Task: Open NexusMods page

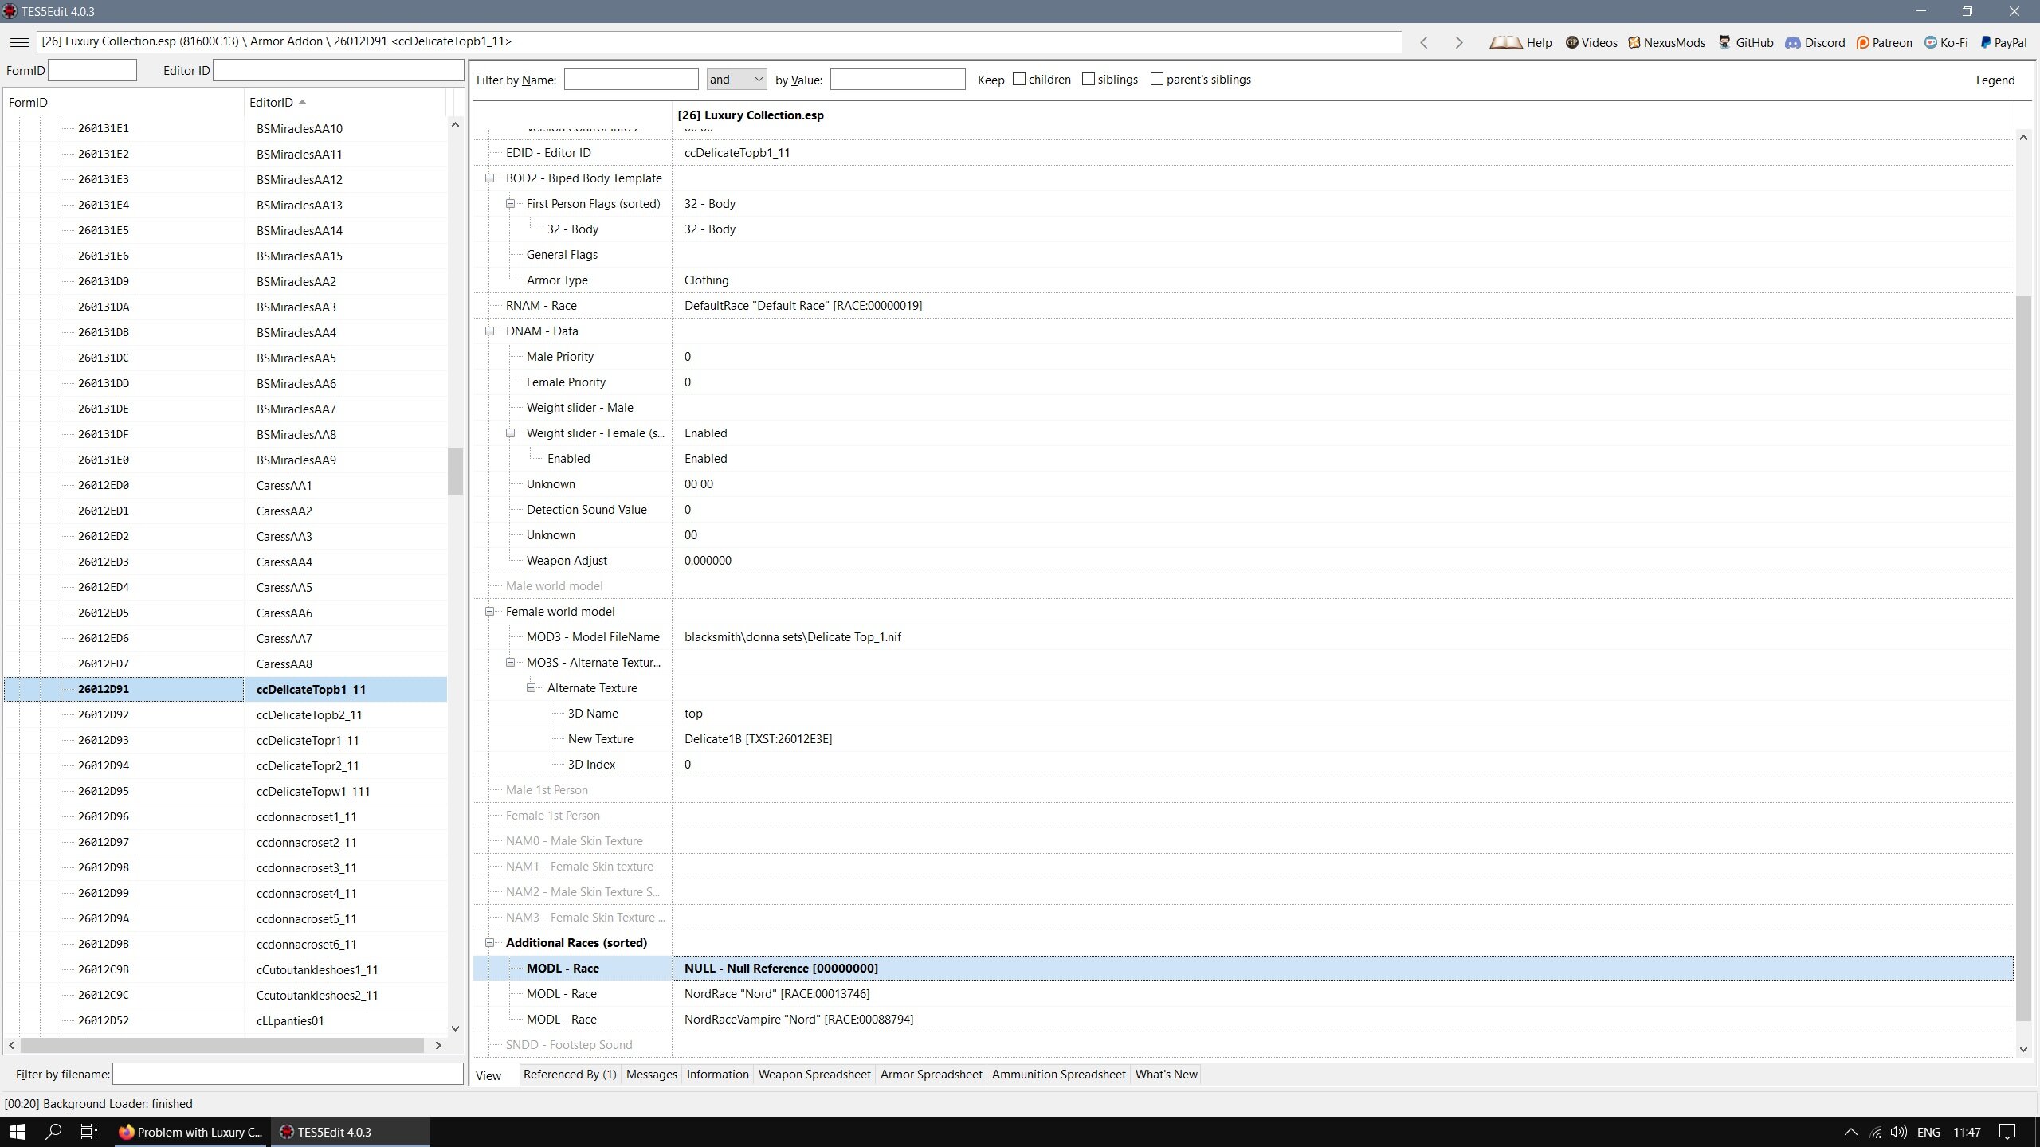Action: [1666, 43]
